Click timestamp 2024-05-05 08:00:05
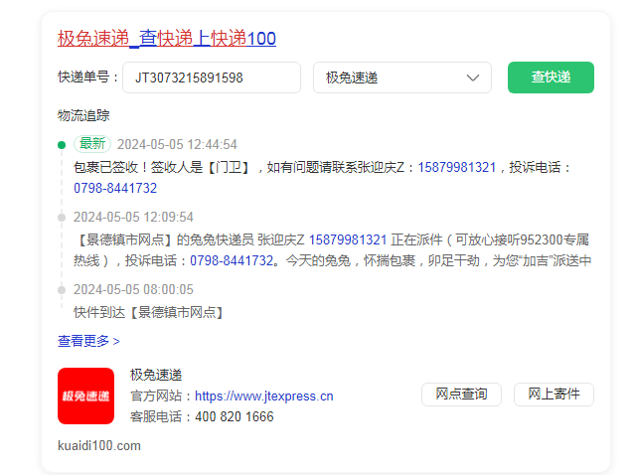Screen dimensions: 634x475 [x=133, y=289]
